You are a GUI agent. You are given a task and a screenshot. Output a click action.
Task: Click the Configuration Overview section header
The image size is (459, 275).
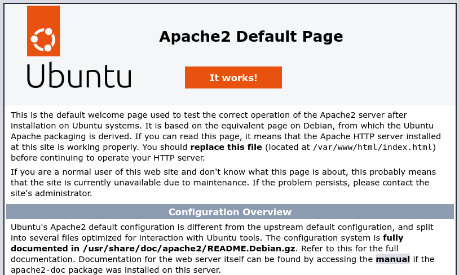[230, 212]
